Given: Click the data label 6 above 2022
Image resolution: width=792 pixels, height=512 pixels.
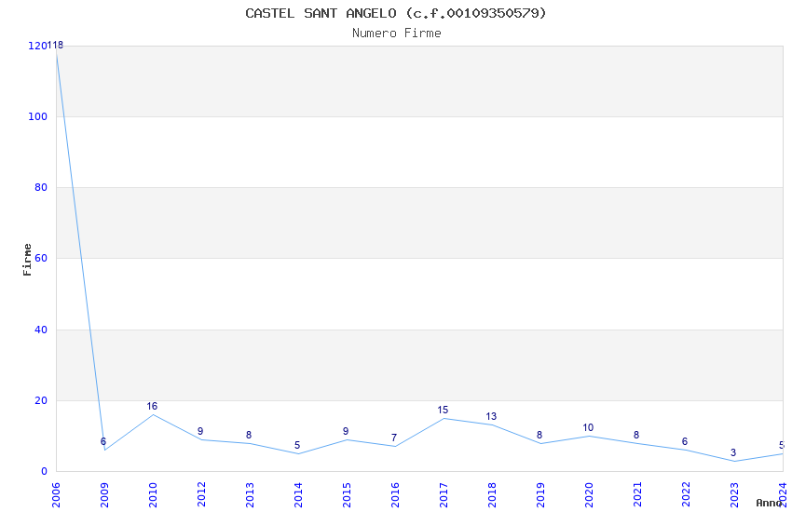Looking at the screenshot, I should point(685,441).
